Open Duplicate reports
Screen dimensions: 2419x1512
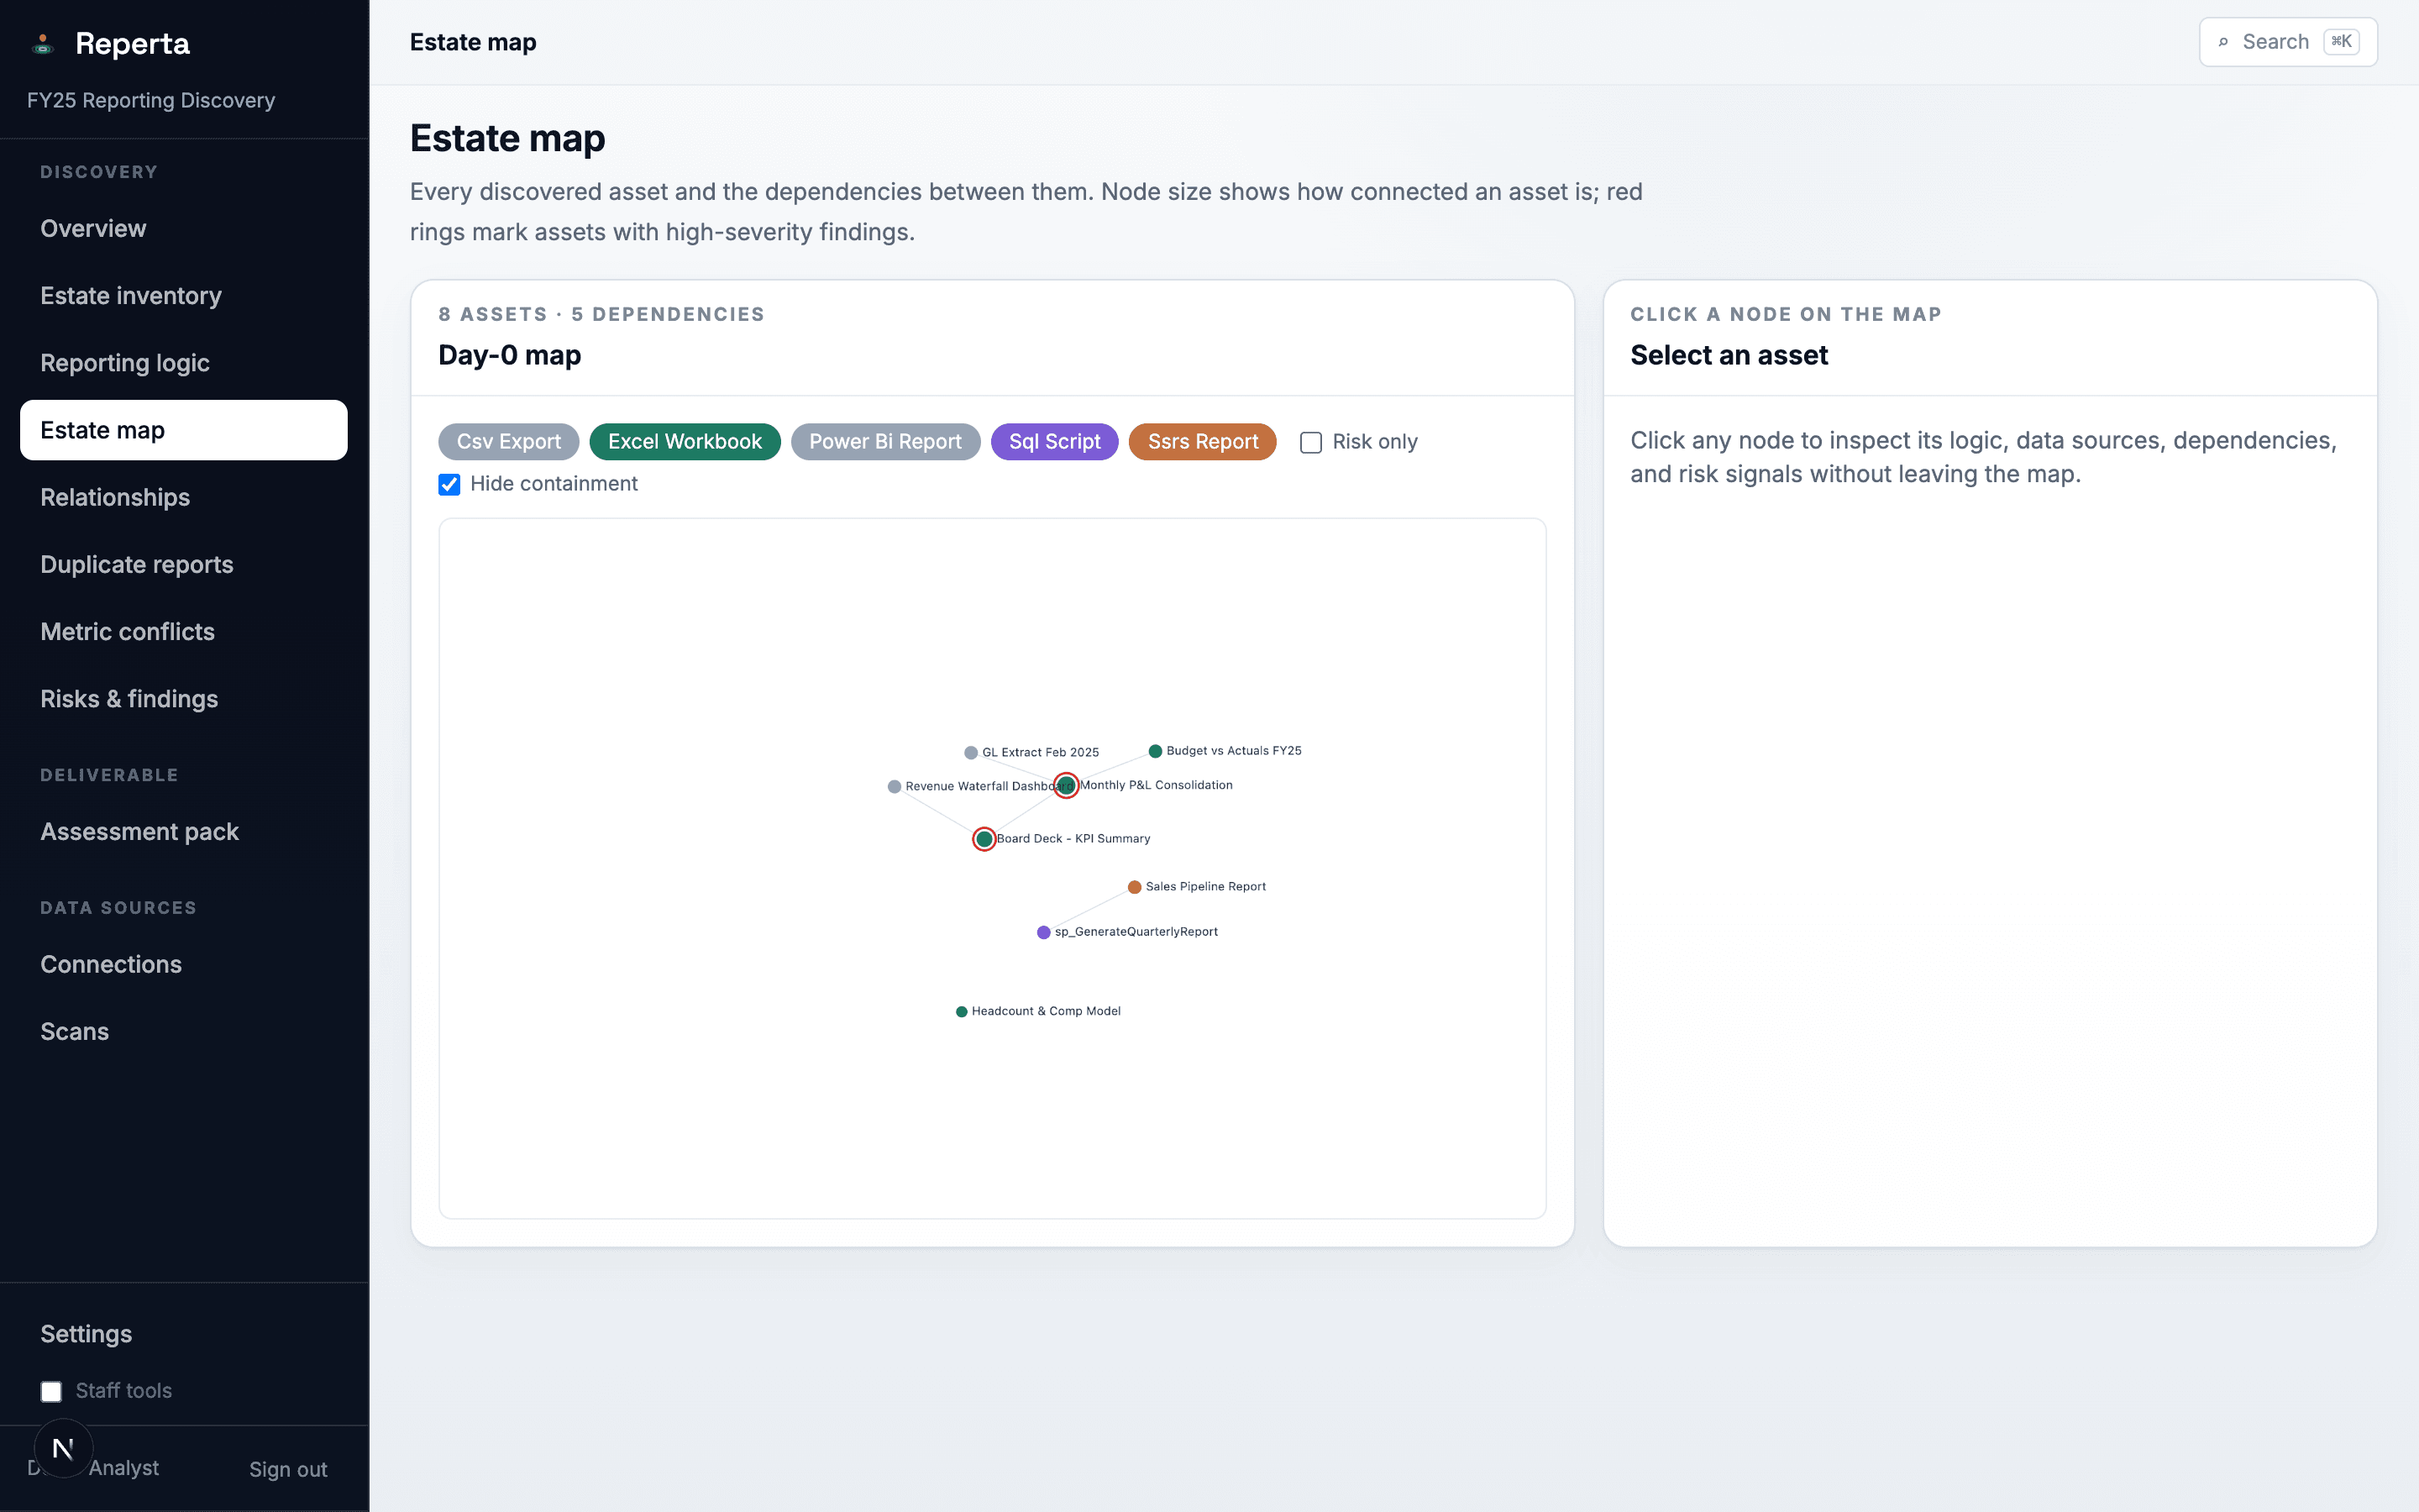pos(184,564)
